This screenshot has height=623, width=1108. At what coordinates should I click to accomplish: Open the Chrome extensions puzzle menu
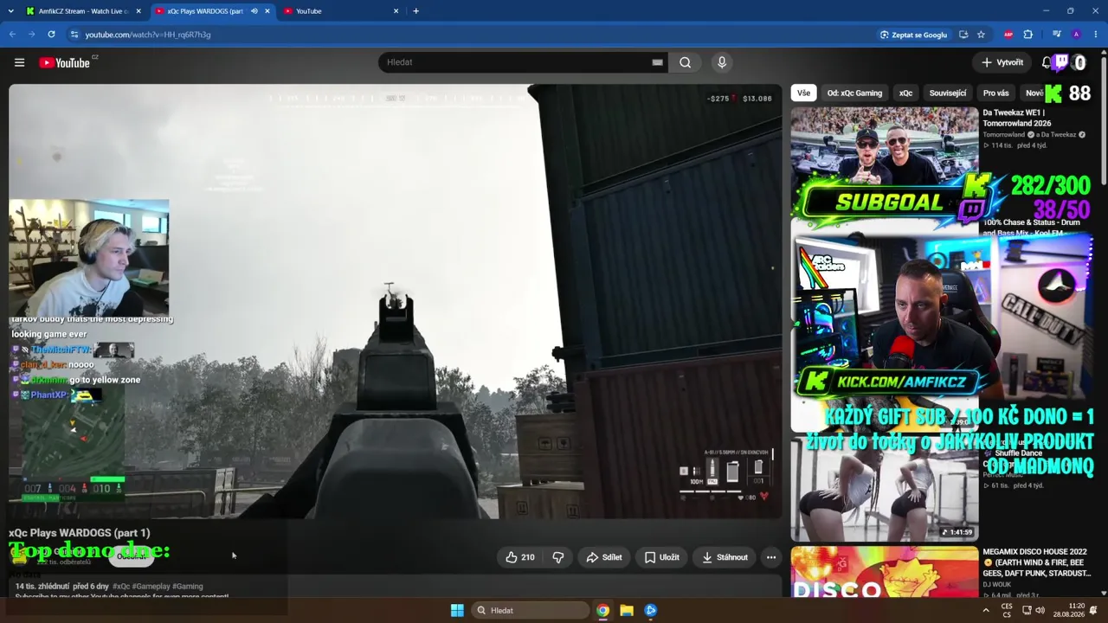coord(1028,35)
